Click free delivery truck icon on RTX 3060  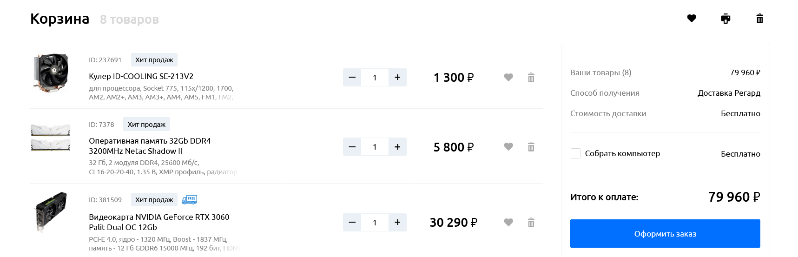click(x=189, y=199)
